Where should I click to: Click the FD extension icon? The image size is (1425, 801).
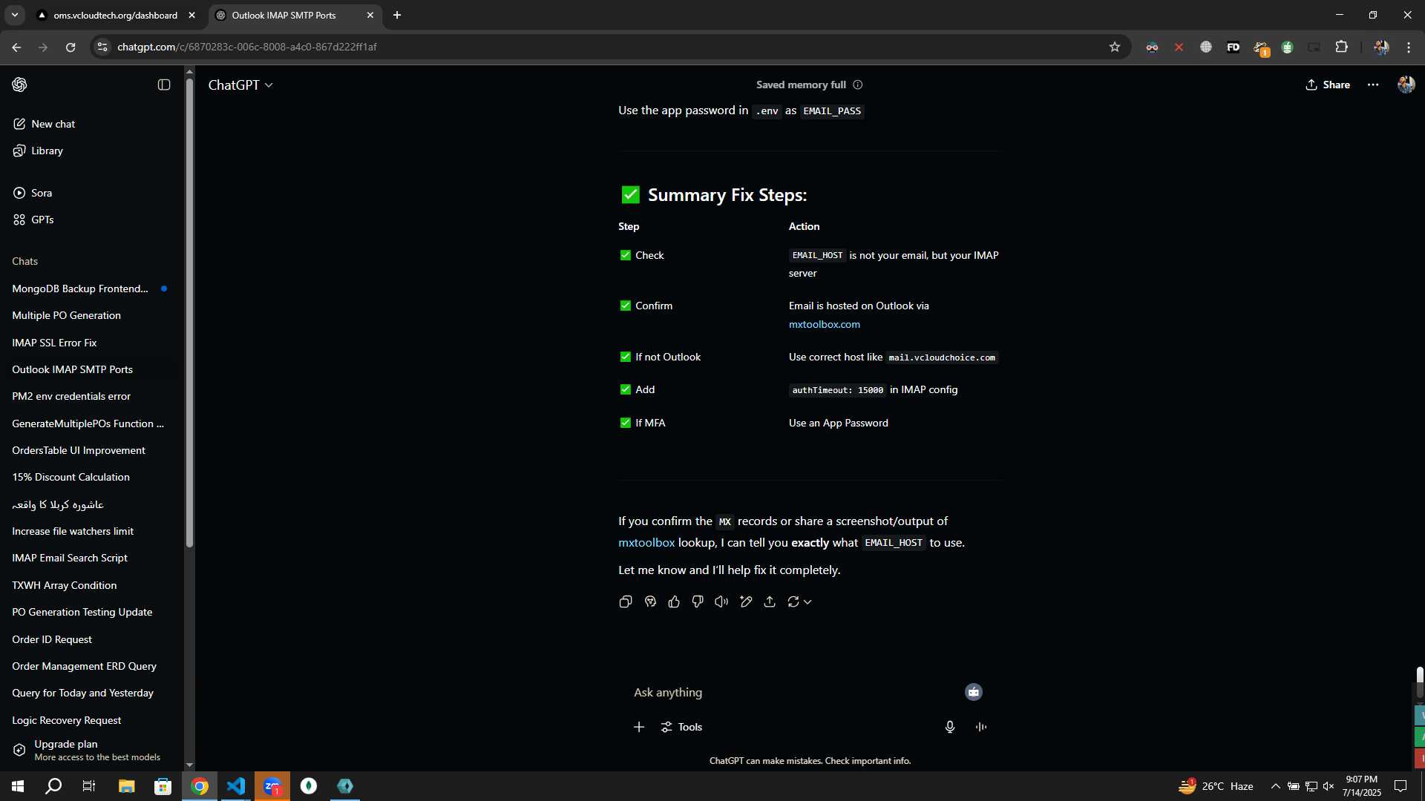point(1234,47)
